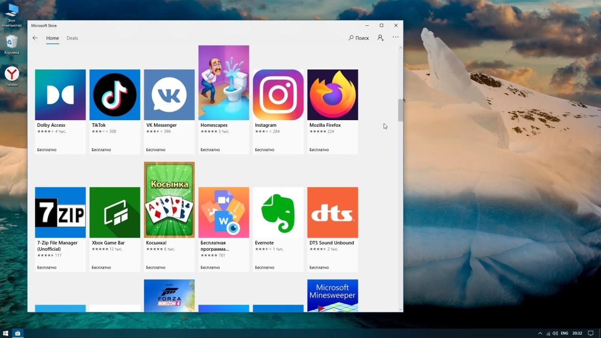This screenshot has width=601, height=338.
Task: Click the Microsoft Store window title
Action: pos(44,25)
